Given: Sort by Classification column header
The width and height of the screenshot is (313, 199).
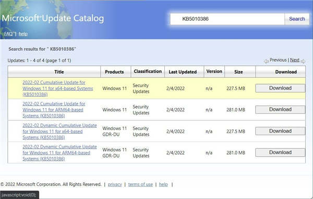Looking at the screenshot, I should [148, 72].
